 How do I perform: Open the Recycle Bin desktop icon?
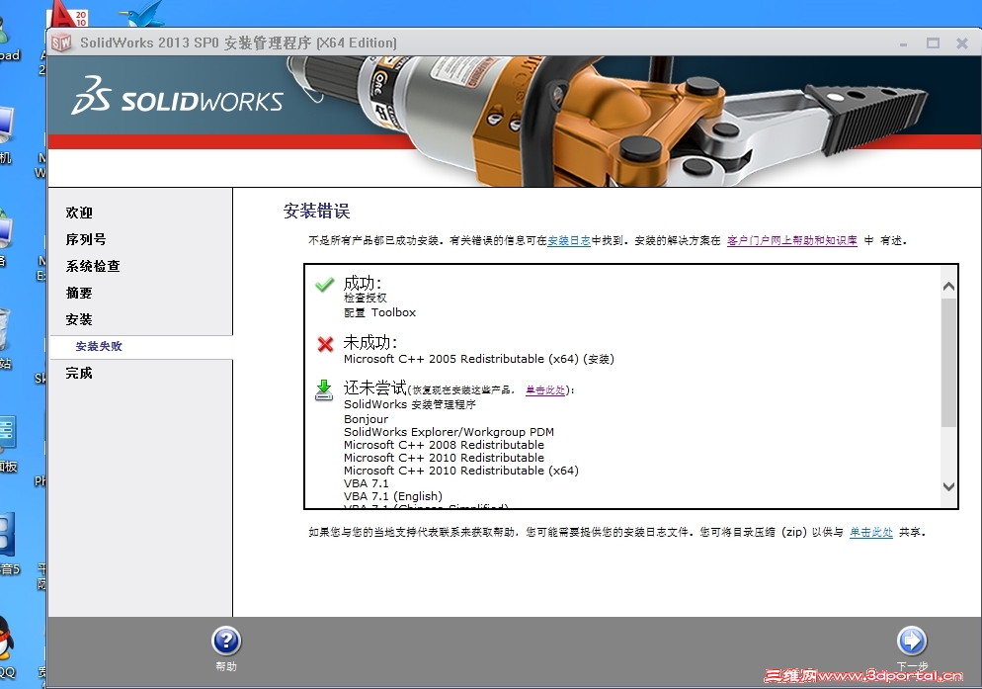pos(5,329)
